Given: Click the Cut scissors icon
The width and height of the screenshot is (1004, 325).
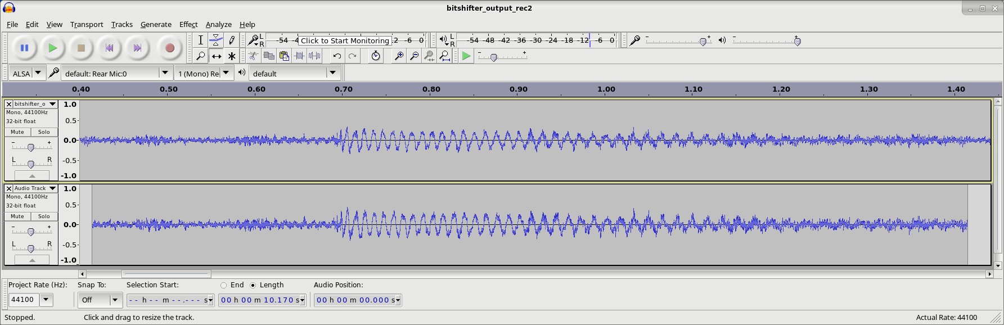Looking at the screenshot, I should coord(254,56).
